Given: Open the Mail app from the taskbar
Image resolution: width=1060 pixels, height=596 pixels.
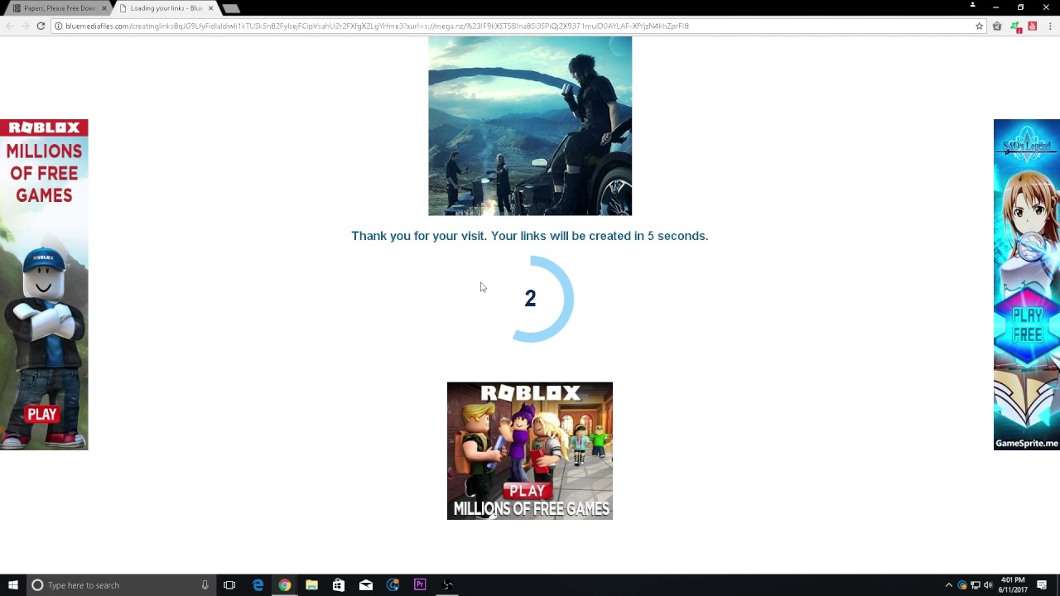Looking at the screenshot, I should pyautogui.click(x=365, y=585).
